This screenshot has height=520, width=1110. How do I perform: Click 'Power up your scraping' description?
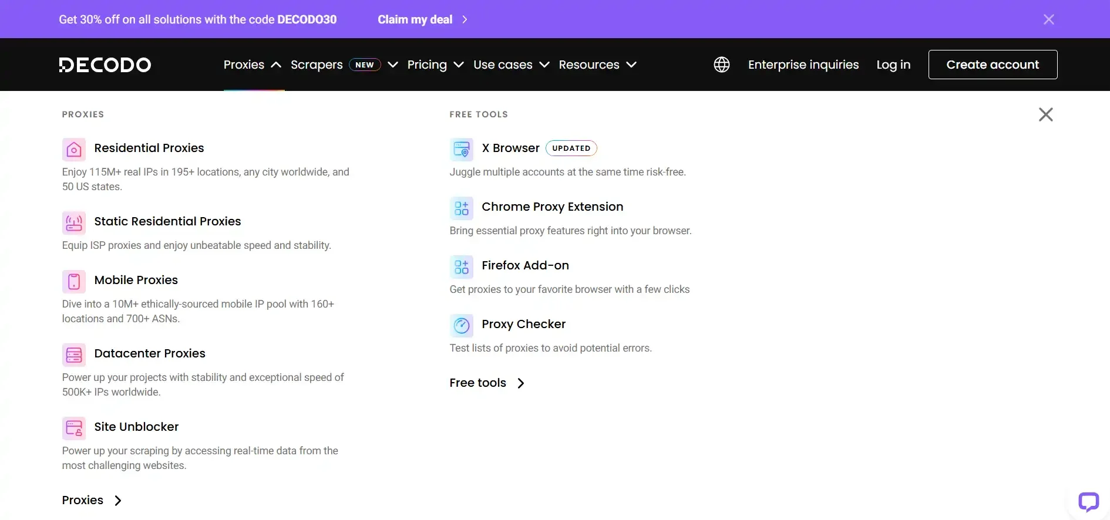[200, 458]
